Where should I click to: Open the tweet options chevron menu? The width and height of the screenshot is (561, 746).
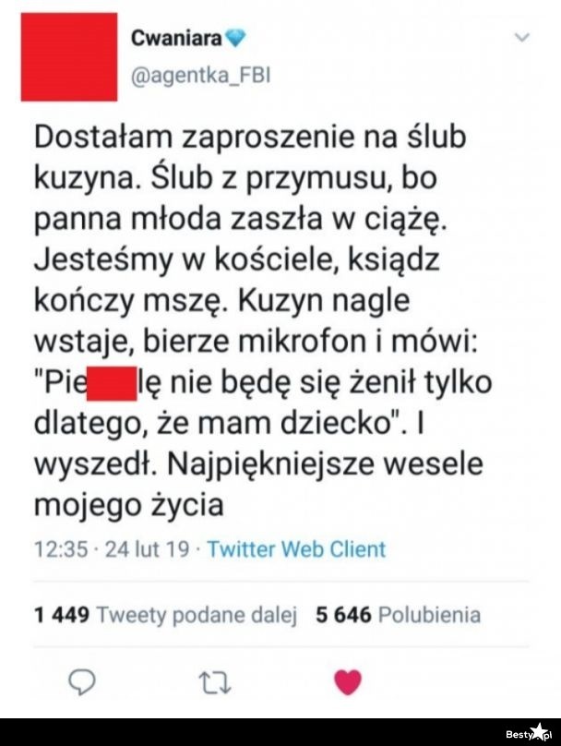point(523,38)
